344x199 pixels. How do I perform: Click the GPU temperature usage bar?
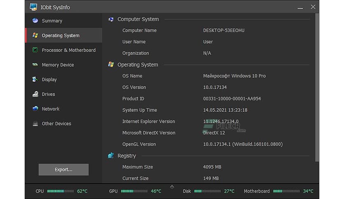coord(135,191)
